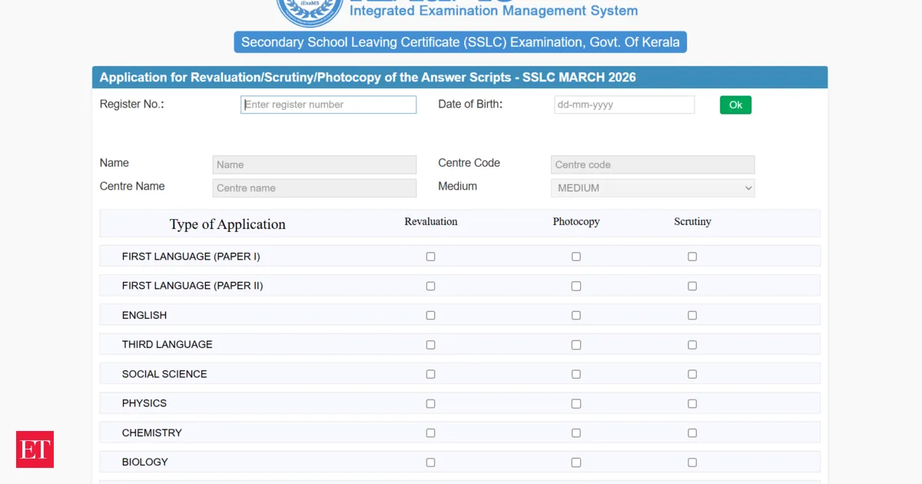The height and width of the screenshot is (484, 922).
Task: Focus the Register No. input field
Action: [329, 104]
